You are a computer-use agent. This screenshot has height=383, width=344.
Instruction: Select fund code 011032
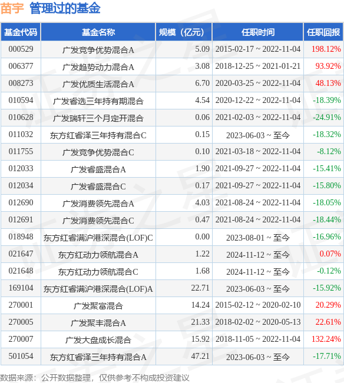[x=21, y=135]
